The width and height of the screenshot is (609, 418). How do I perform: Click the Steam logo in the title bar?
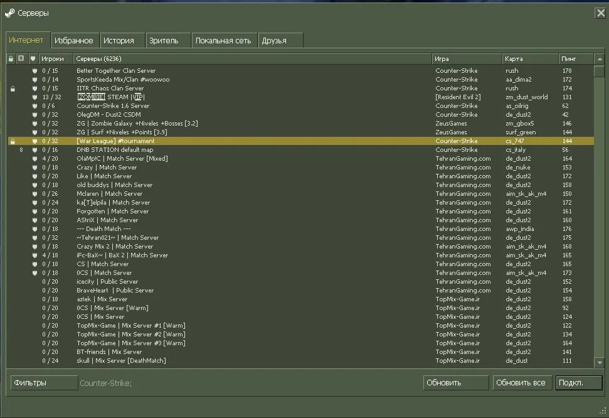pos(9,13)
